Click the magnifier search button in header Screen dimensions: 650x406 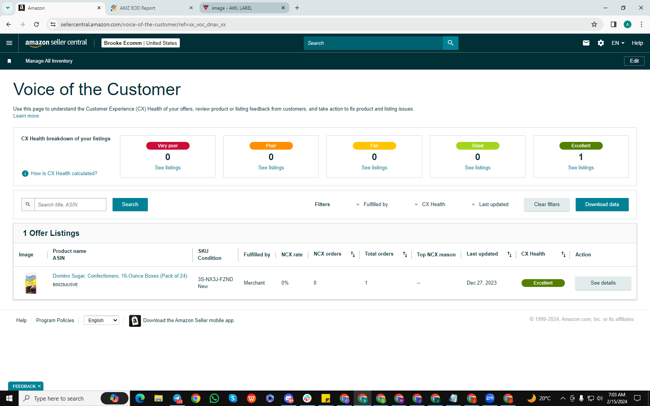pos(450,43)
